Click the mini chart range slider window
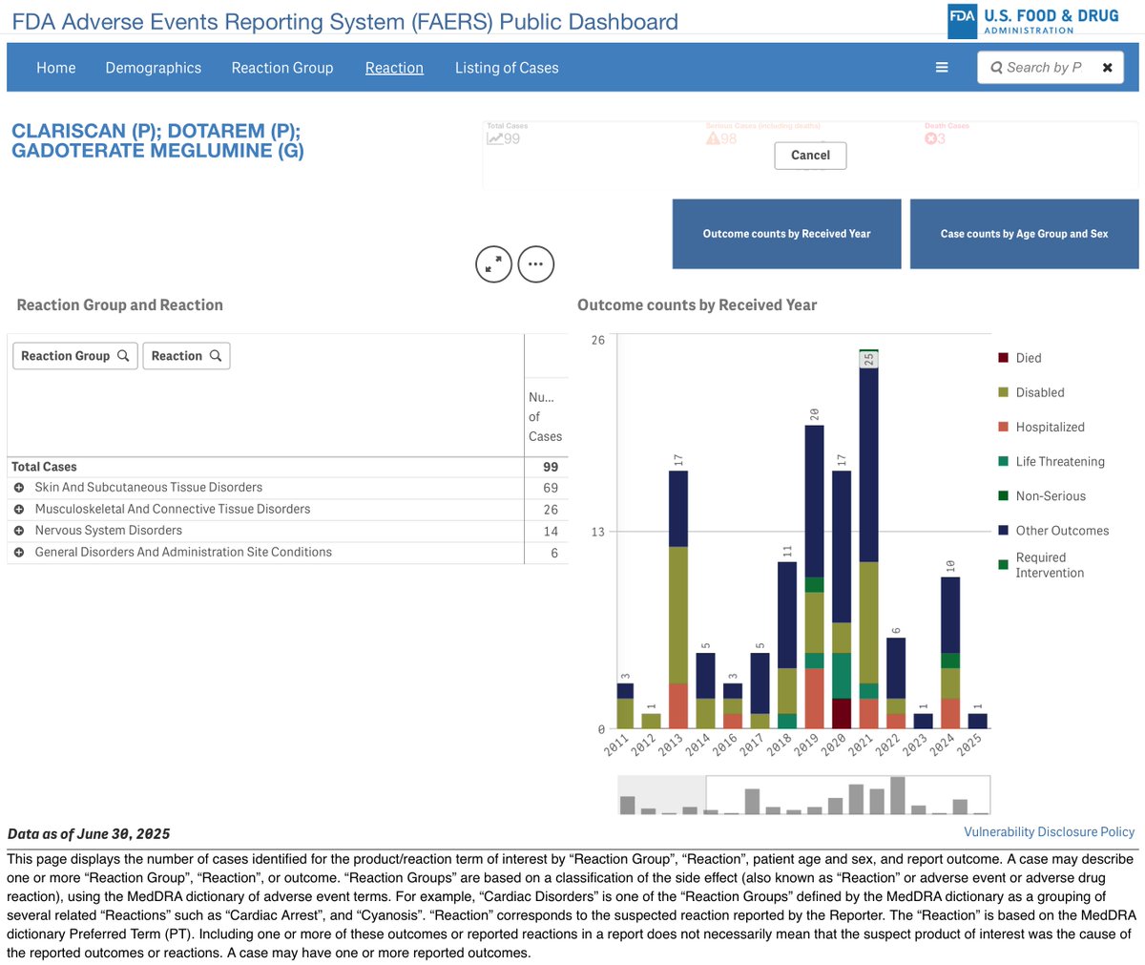The width and height of the screenshot is (1145, 965). pos(848,794)
